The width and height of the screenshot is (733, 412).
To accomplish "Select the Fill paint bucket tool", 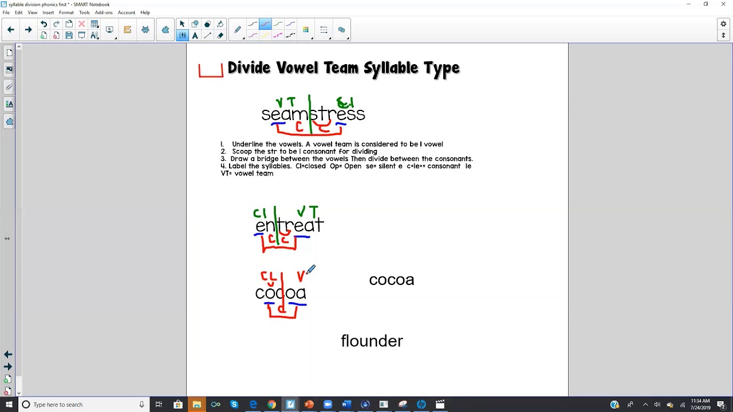I will pyautogui.click(x=220, y=24).
